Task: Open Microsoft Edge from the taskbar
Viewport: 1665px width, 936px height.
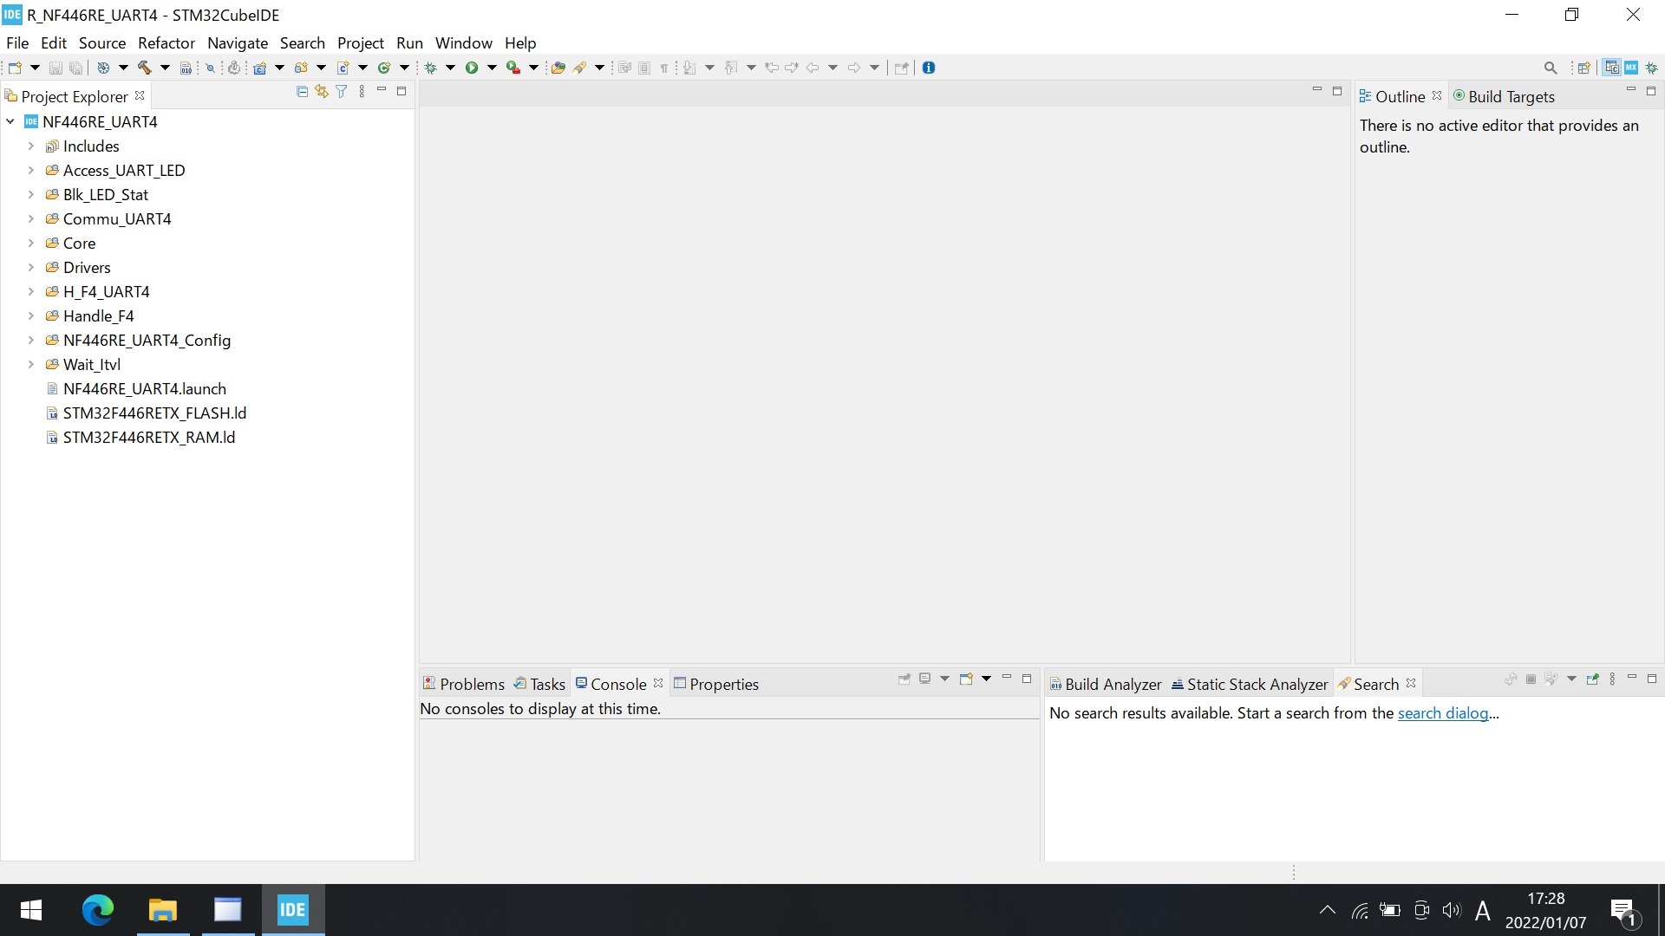Action: [x=97, y=910]
